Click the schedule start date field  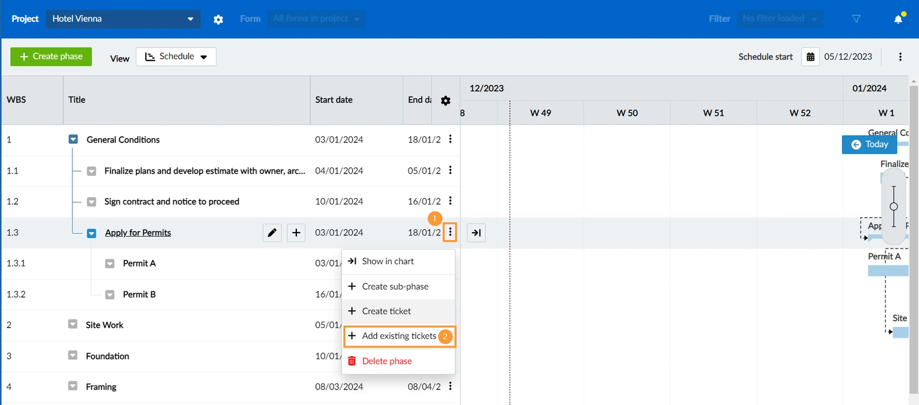(x=848, y=57)
